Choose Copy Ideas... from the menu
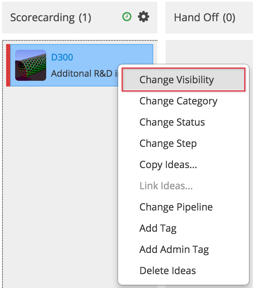The height and width of the screenshot is (288, 253). [168, 165]
